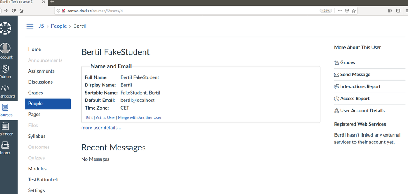
Task: Click the People breadcrumb link
Action: tap(59, 26)
